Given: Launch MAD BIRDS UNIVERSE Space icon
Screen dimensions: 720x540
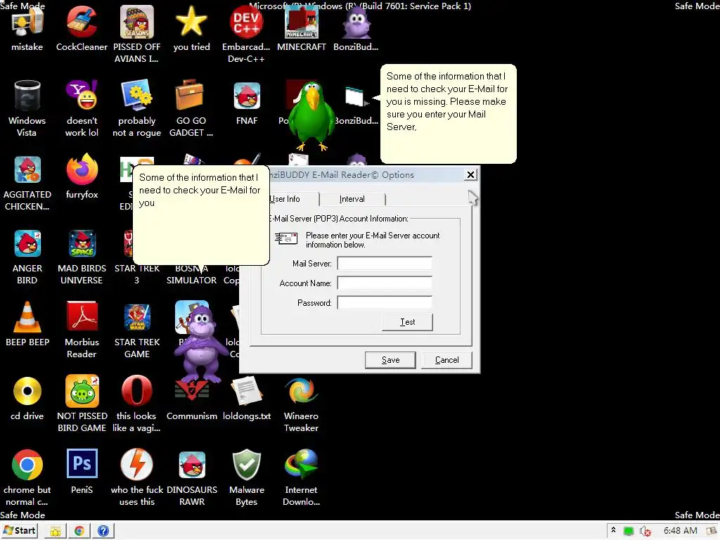Looking at the screenshot, I should 82,243.
